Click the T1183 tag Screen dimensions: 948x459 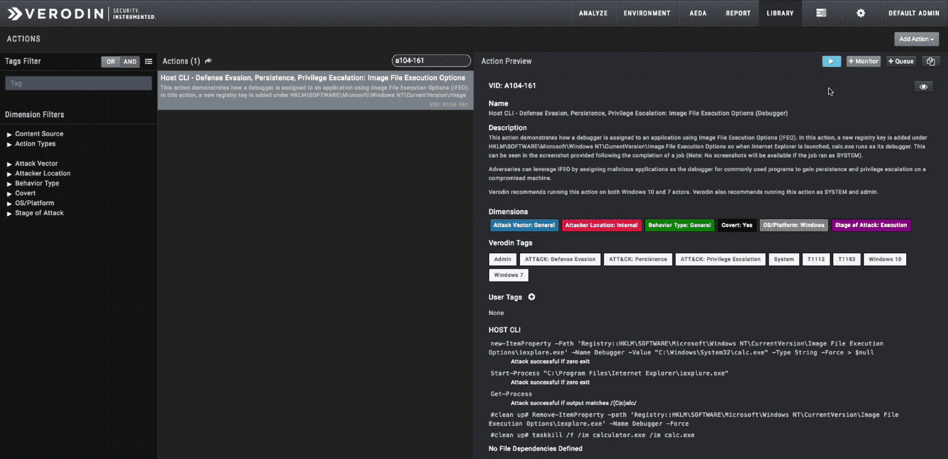847,259
